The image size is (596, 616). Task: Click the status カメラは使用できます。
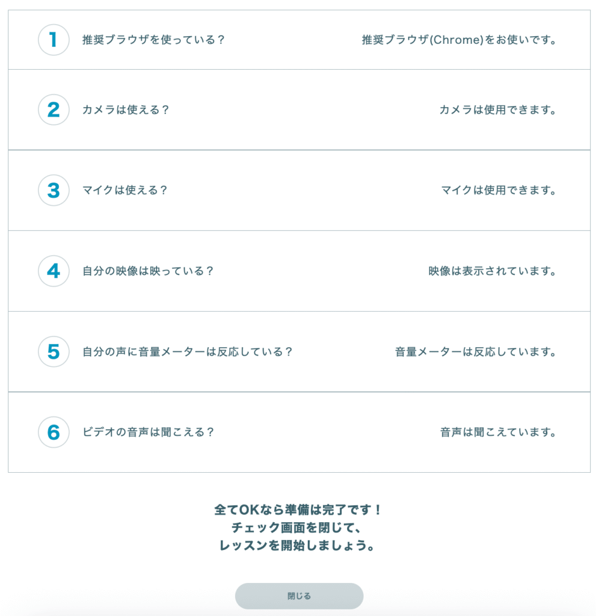pyautogui.click(x=497, y=110)
